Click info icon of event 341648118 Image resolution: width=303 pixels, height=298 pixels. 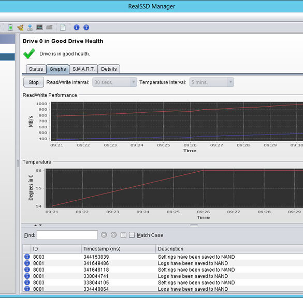[x=27, y=270]
